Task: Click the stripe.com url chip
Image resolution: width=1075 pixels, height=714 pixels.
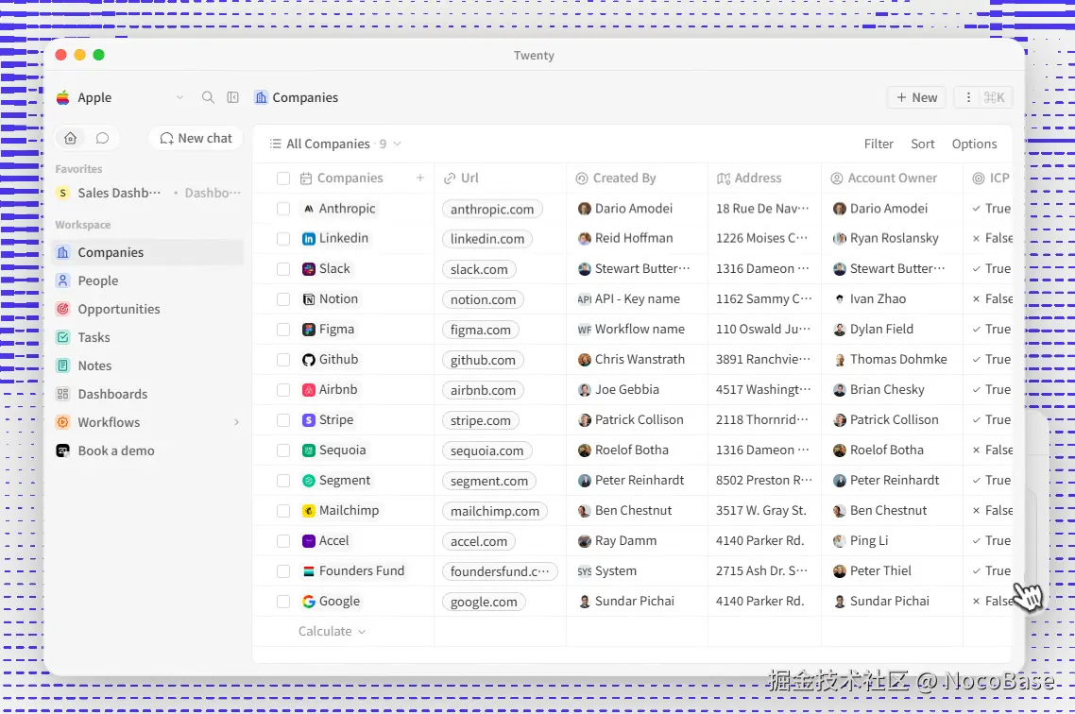Action: [x=480, y=420]
